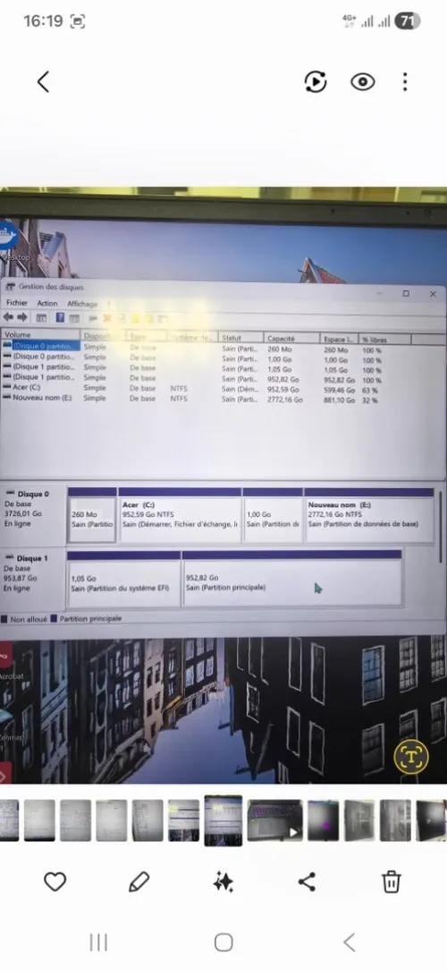Click the Non alloué legend entry
The image size is (447, 971).
(x=24, y=619)
